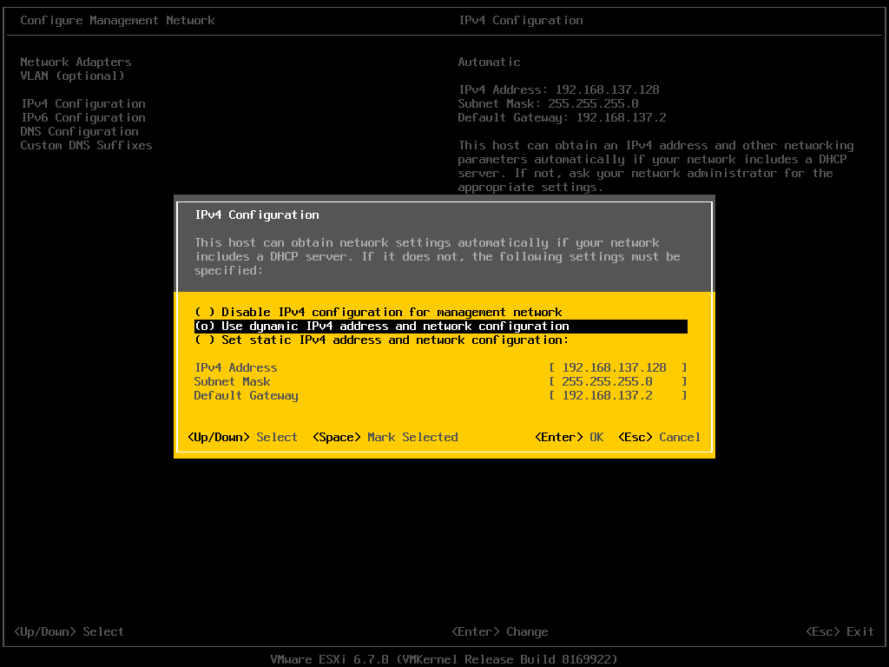This screenshot has width=889, height=667.
Task: Select Custom DNS Suffixes menu entry
Action: [x=86, y=146]
